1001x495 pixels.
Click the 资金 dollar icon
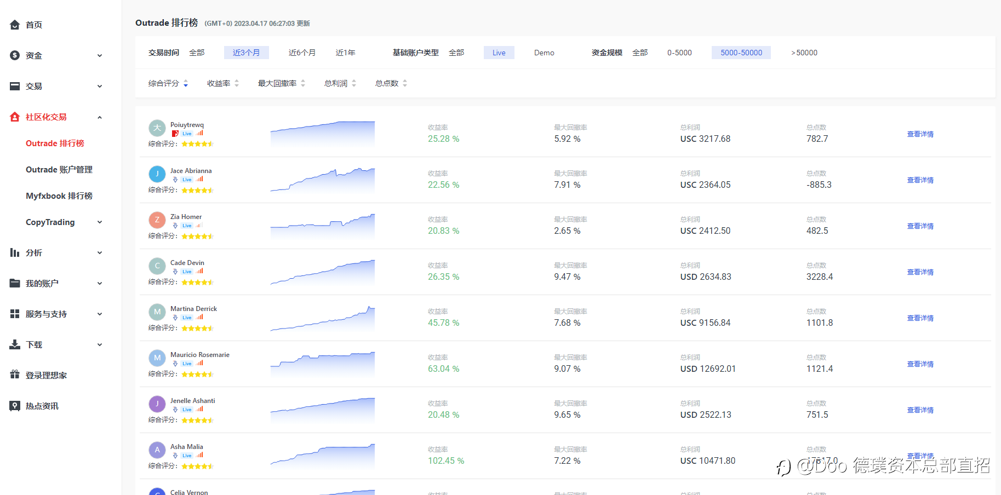[15, 55]
